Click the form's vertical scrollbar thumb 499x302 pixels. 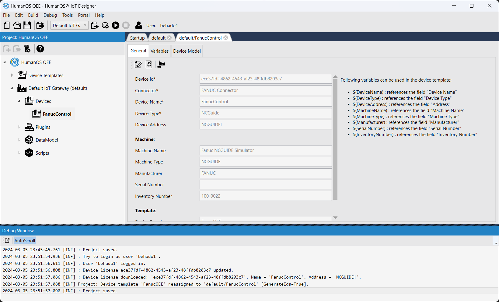point(335,139)
